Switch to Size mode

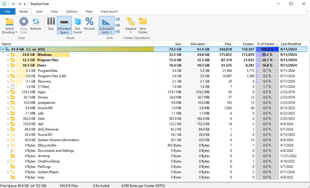51,22
